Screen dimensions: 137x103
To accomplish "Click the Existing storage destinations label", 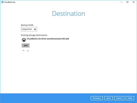I will 34,35.
